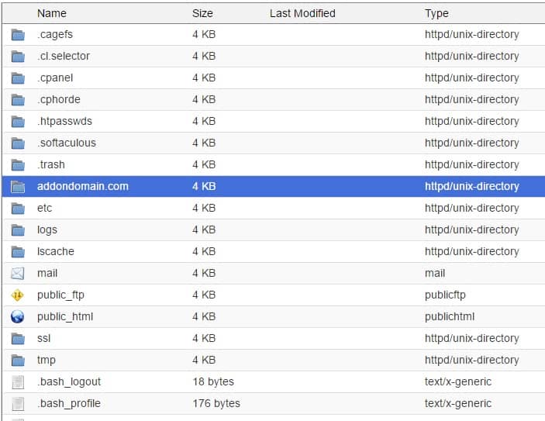Screen dimensions: 545x421
Task: Select the .cagefs folder name
Action: click(x=55, y=34)
